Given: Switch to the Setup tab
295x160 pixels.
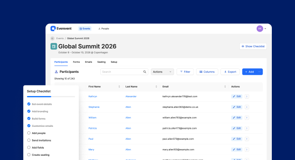Looking at the screenshot, I should point(114,62).
